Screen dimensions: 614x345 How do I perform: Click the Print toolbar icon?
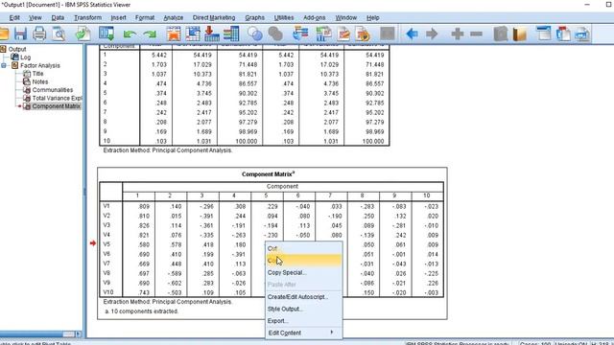[x=39, y=34]
